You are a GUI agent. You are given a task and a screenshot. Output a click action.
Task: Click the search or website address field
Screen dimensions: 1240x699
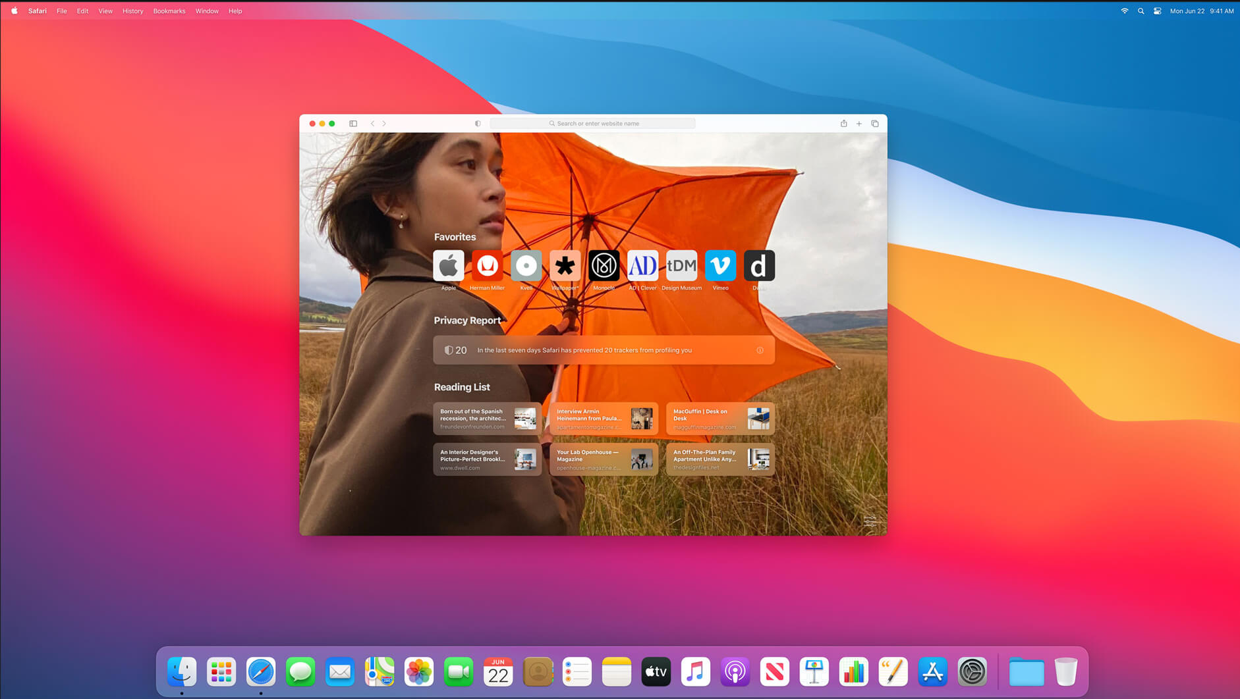[593, 124]
